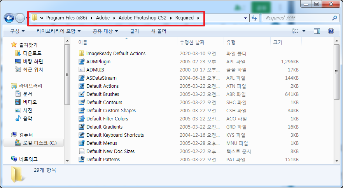Select 최근 위치 in the favorites list
This screenshot has width=343, height=188.
33,70
